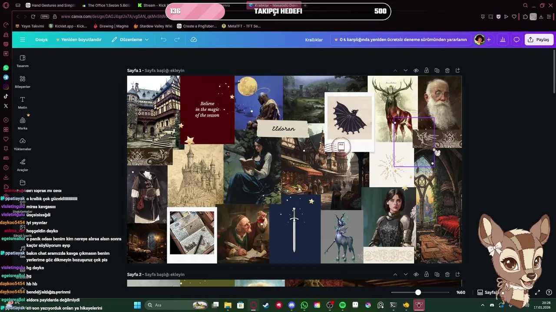Duplicate Sayfa 2 with copy icon
The image size is (556, 312).
[437, 274]
